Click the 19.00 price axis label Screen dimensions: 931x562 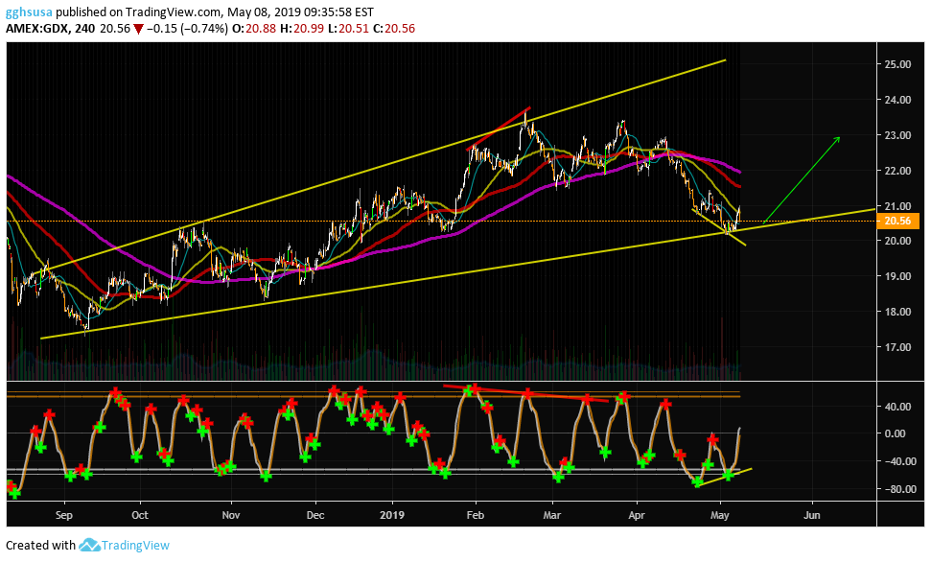(897, 276)
